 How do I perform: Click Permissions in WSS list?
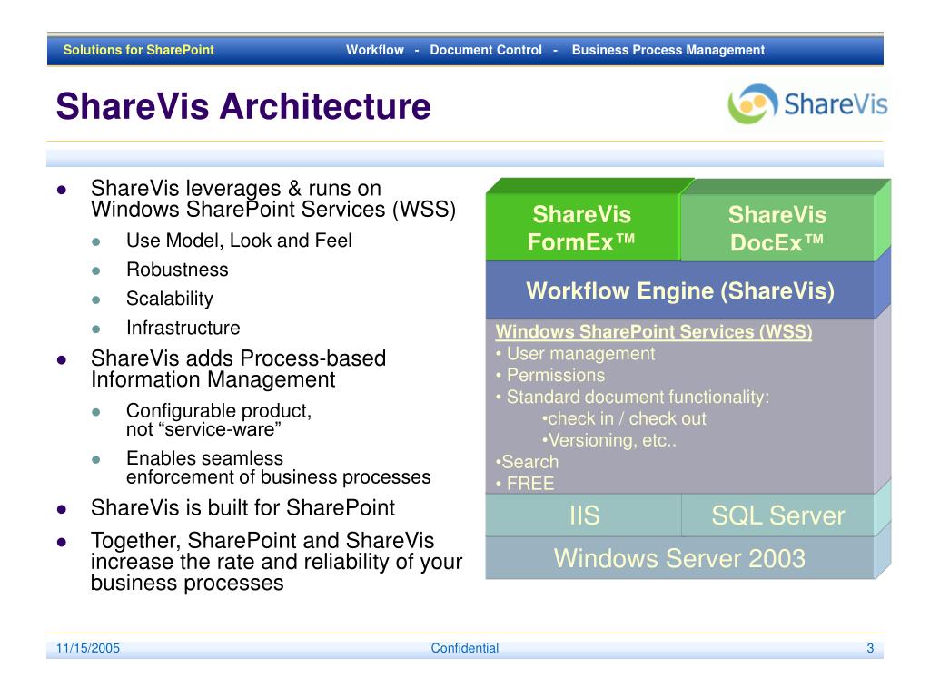coord(556,375)
